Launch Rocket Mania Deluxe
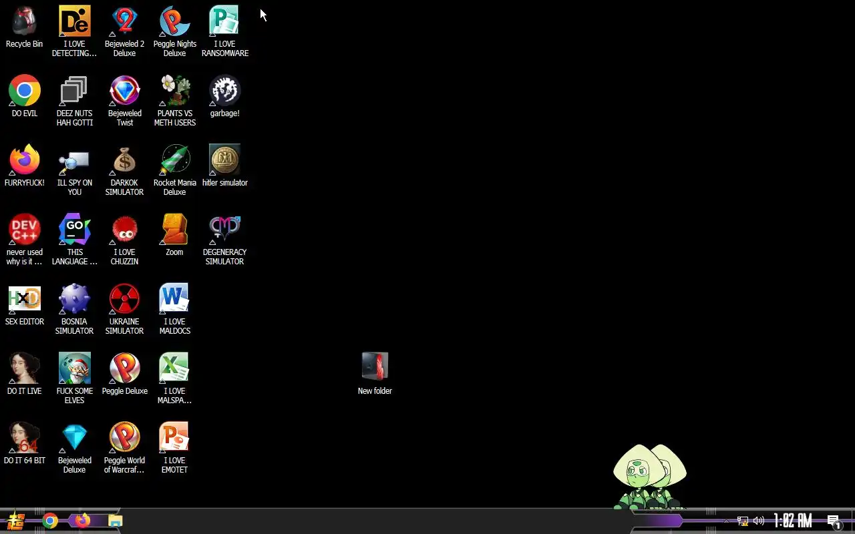 [x=174, y=160]
